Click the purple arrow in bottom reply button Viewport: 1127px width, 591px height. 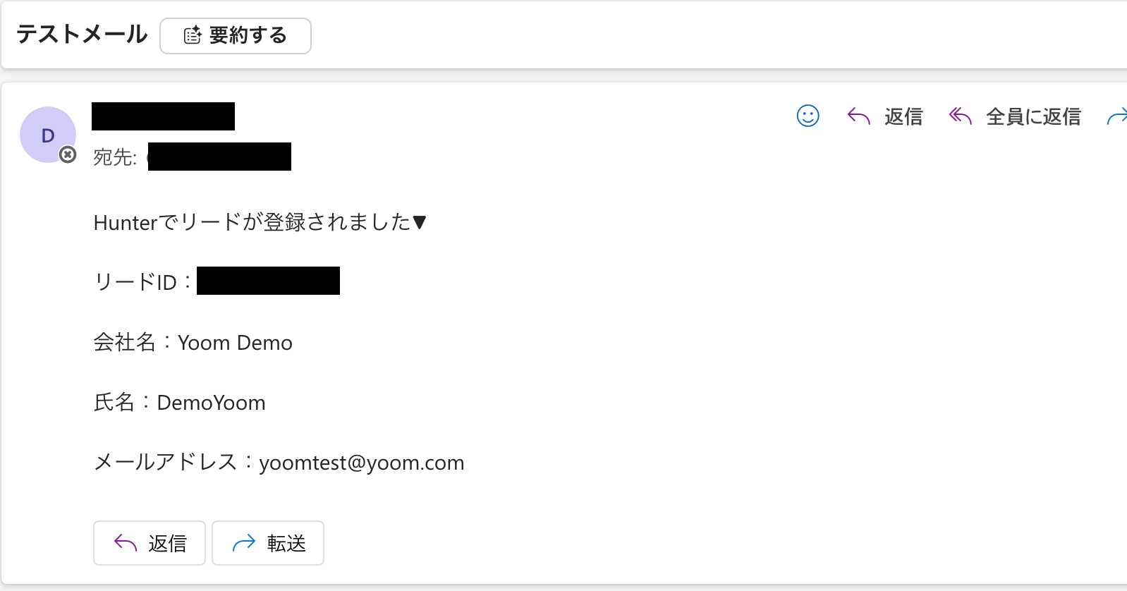coord(126,543)
